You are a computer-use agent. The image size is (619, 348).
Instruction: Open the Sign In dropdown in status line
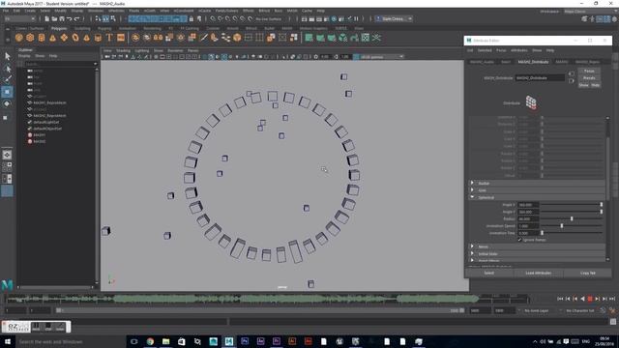[394, 18]
